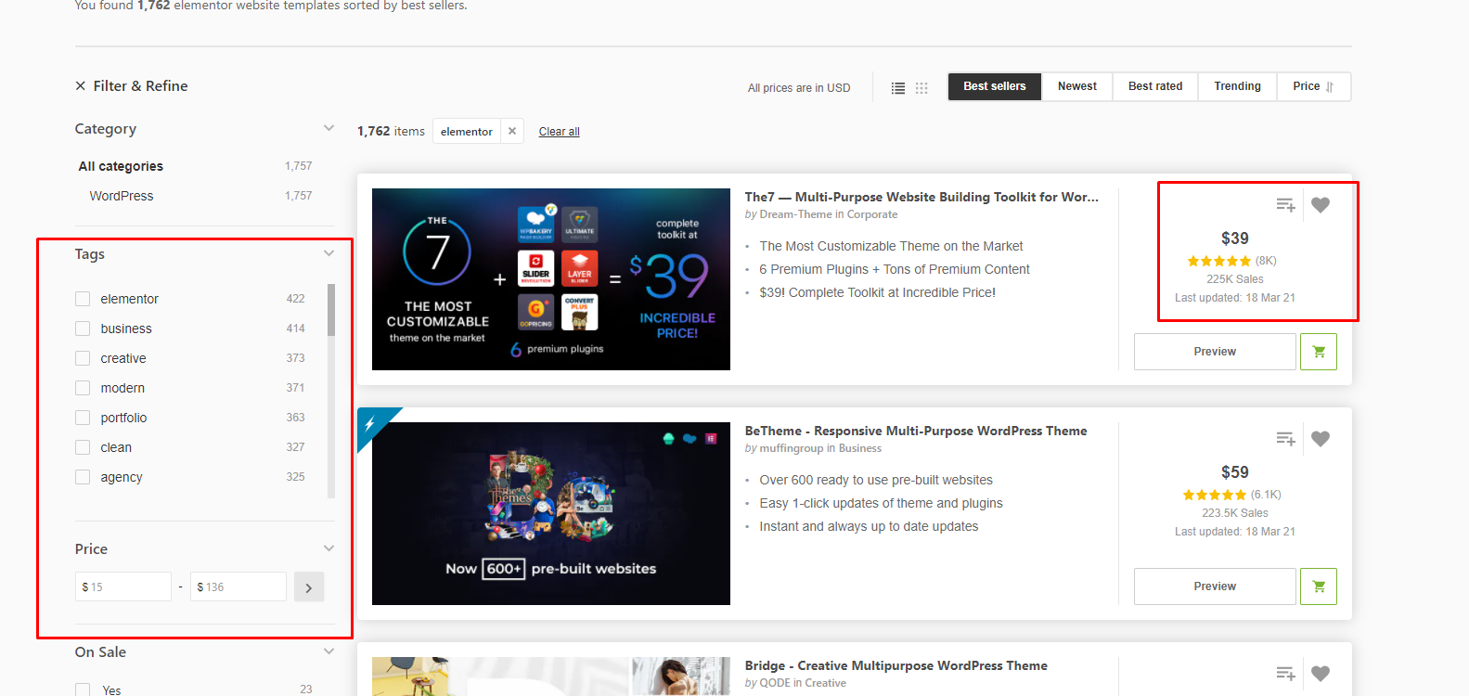Close the Filter & Refine panel X icon
1469x696 pixels.
coord(81,86)
